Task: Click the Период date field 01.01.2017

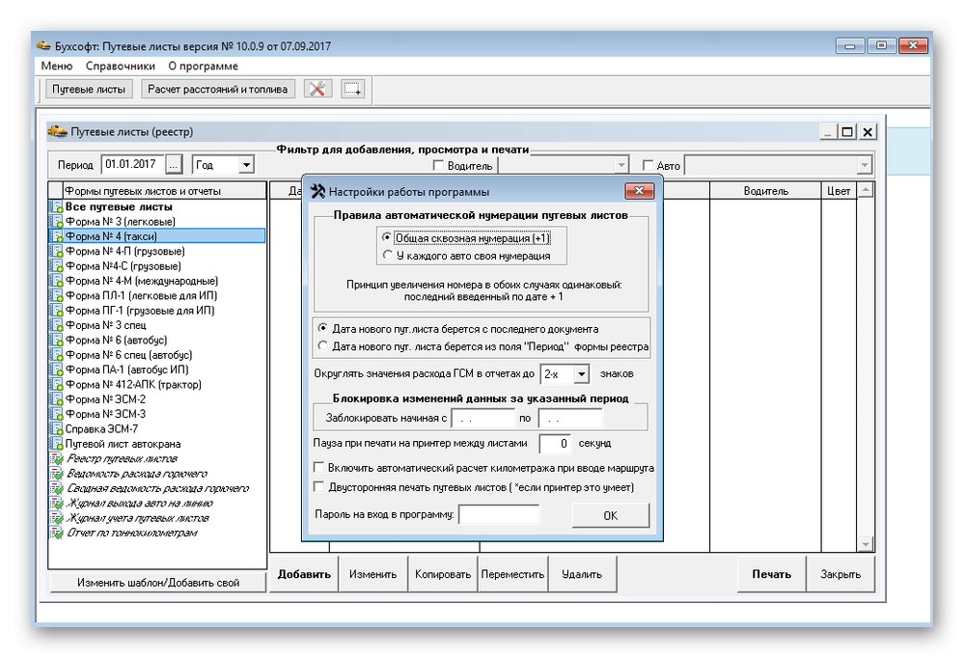Action: coord(133,164)
